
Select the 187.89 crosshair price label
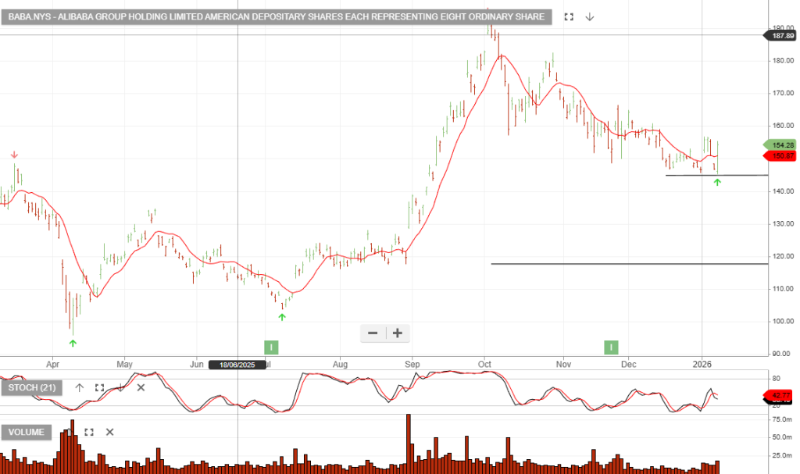(781, 36)
